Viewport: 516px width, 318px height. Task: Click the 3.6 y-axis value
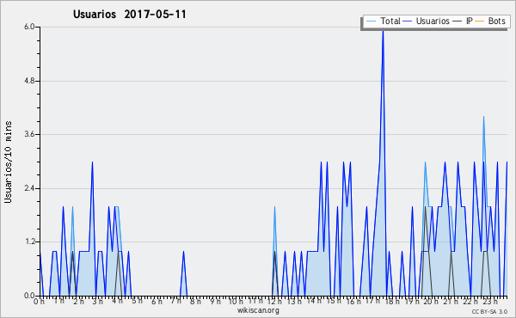[29, 134]
